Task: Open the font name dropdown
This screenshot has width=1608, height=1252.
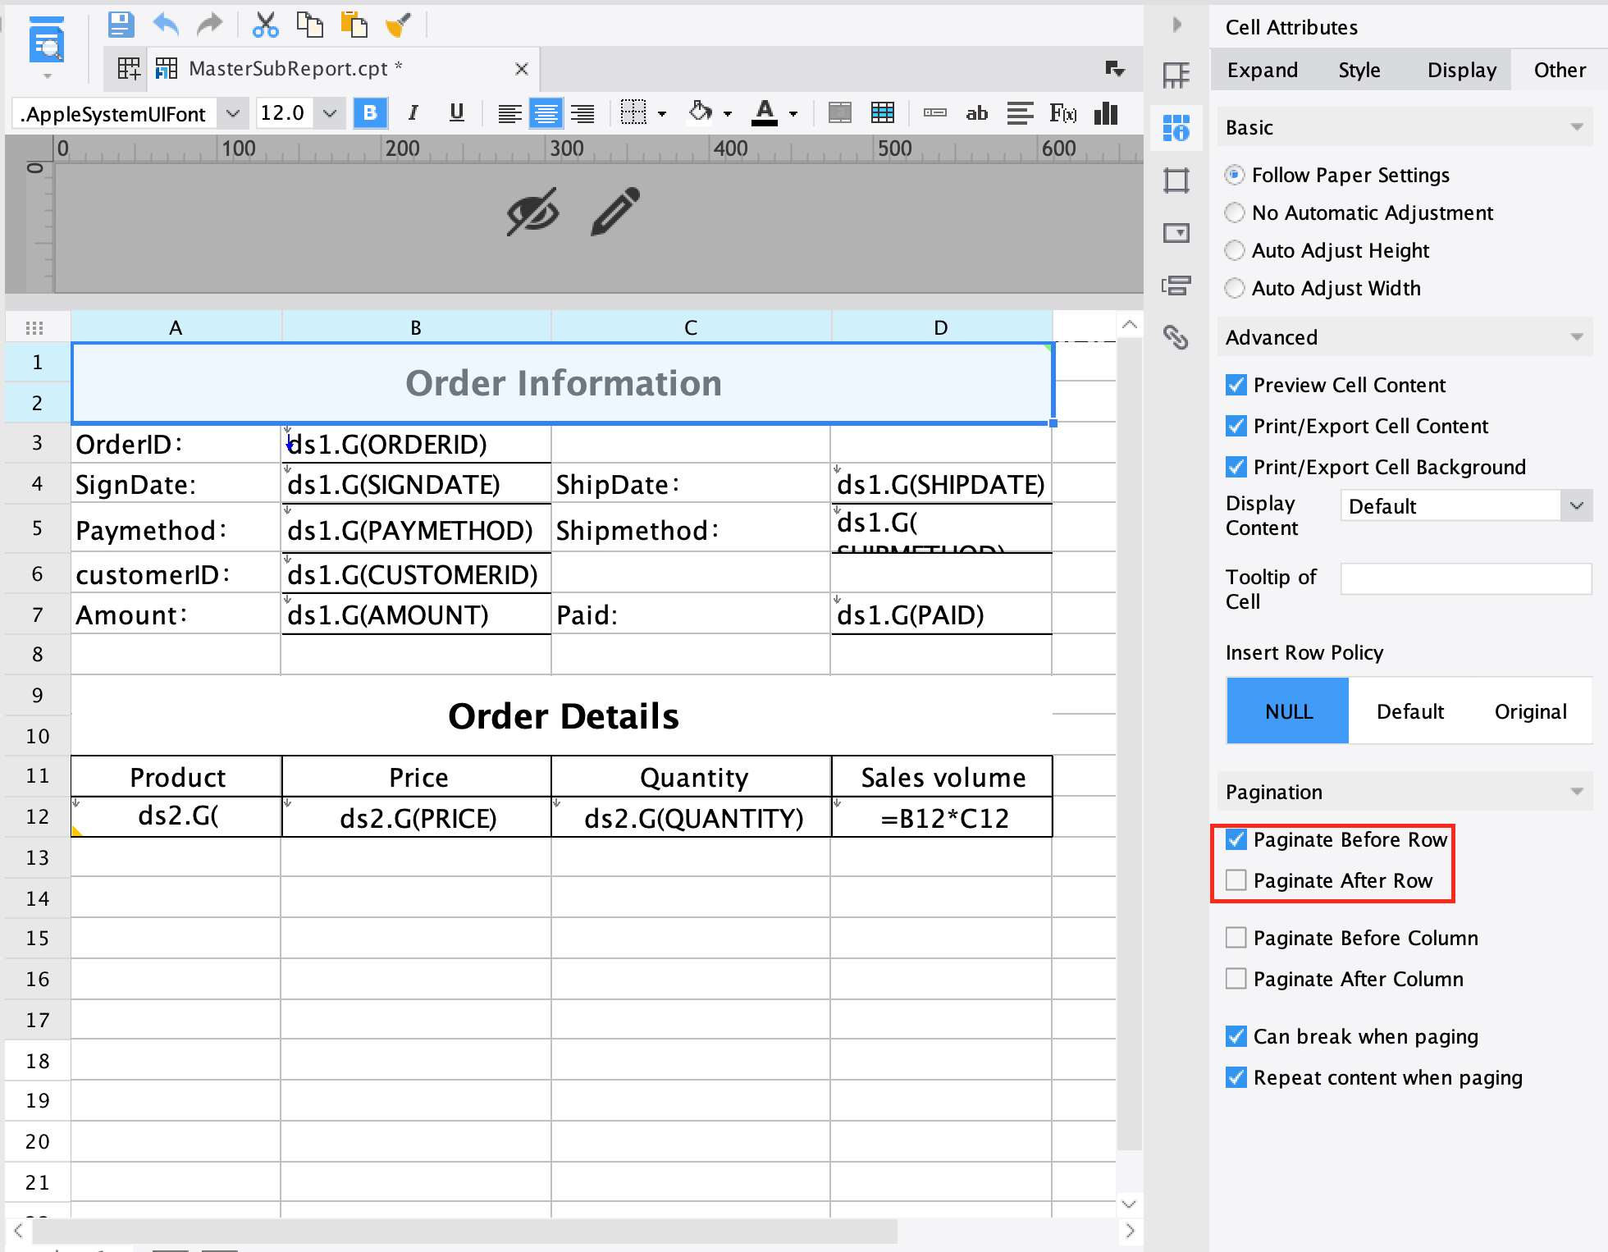Action: click(233, 113)
